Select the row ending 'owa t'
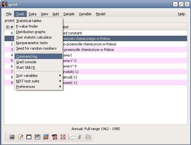191x145 pixels. [96, 55]
